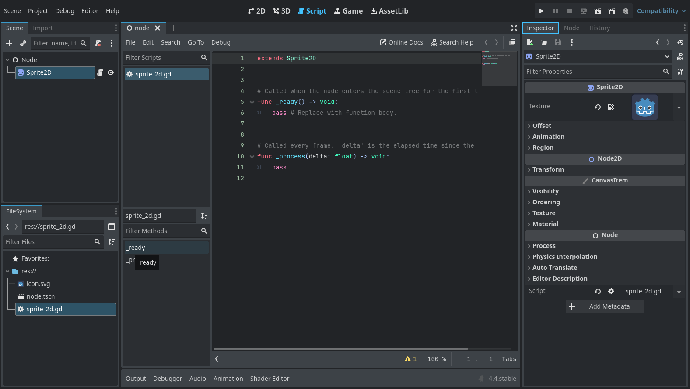Toggle alphabetical sorting of the methods list
This screenshot has height=389, width=690.
coord(204,216)
